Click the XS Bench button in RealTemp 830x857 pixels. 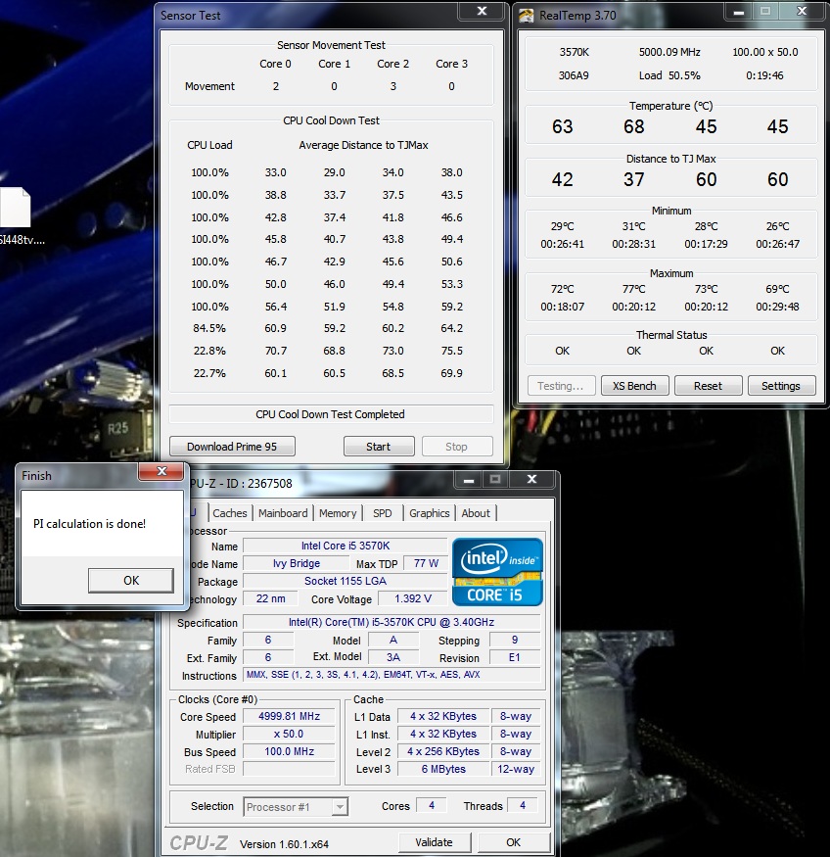[x=634, y=386]
